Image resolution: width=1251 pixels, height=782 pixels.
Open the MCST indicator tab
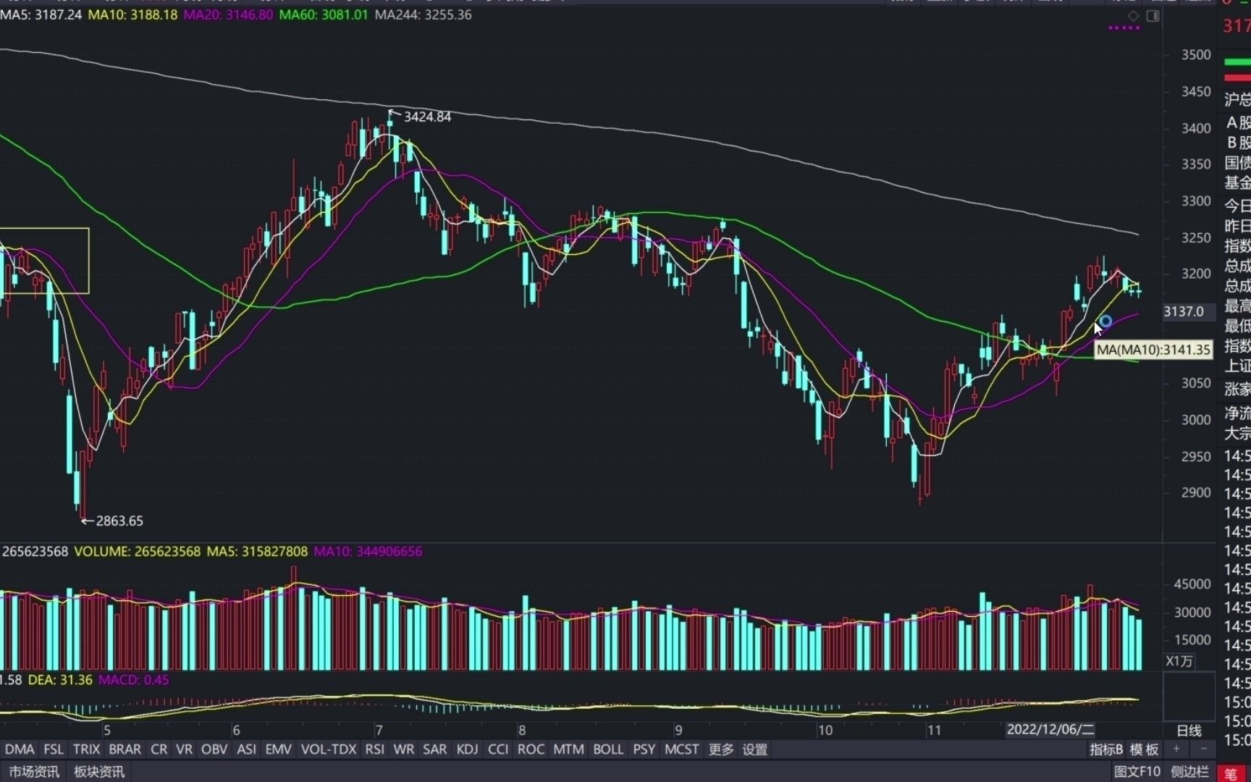682,749
